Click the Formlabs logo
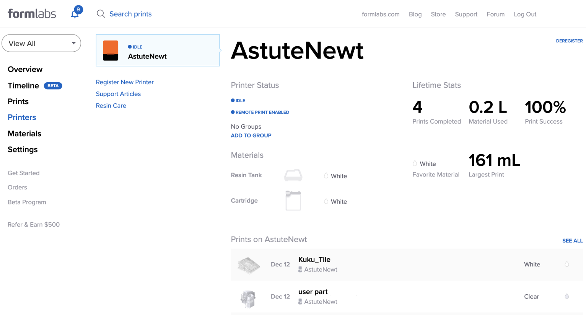586x315 pixels. [32, 14]
